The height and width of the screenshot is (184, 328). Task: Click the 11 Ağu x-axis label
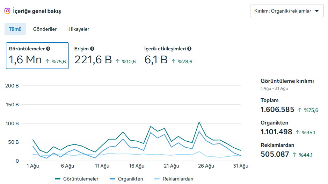[x=102, y=166]
